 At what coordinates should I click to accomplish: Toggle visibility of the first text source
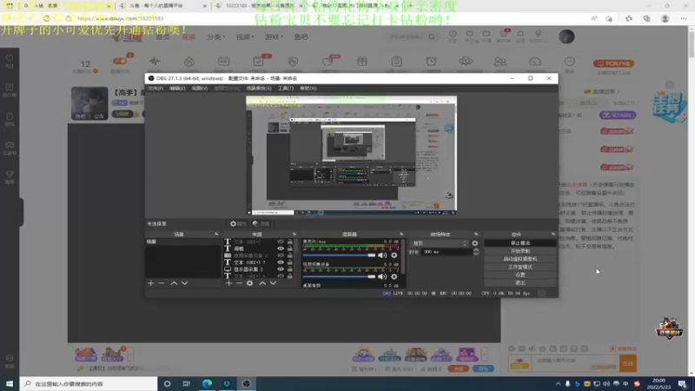[x=280, y=242]
